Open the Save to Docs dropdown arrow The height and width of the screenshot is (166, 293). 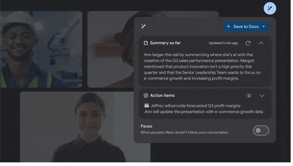coord(264,27)
